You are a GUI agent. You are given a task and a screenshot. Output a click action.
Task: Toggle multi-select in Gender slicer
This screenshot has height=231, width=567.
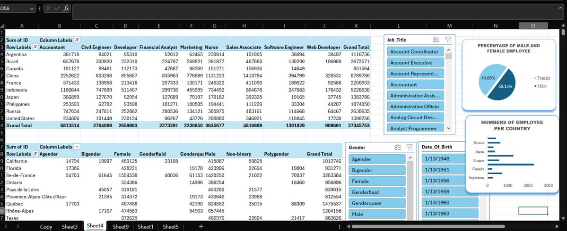pos(398,147)
